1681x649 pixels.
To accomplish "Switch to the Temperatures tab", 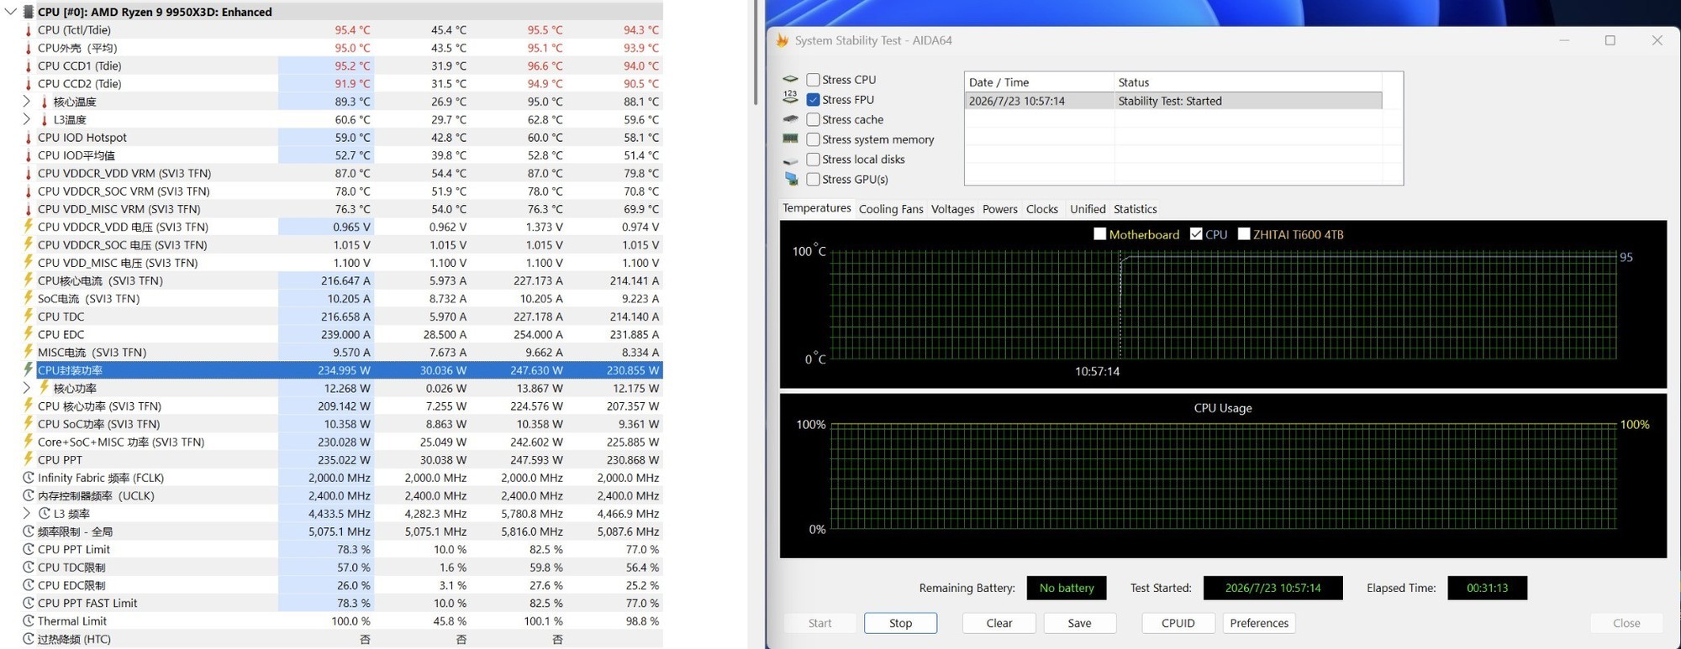I will click(x=816, y=208).
